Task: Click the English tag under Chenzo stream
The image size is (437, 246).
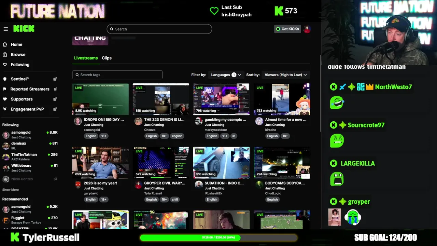Action: (x=151, y=136)
